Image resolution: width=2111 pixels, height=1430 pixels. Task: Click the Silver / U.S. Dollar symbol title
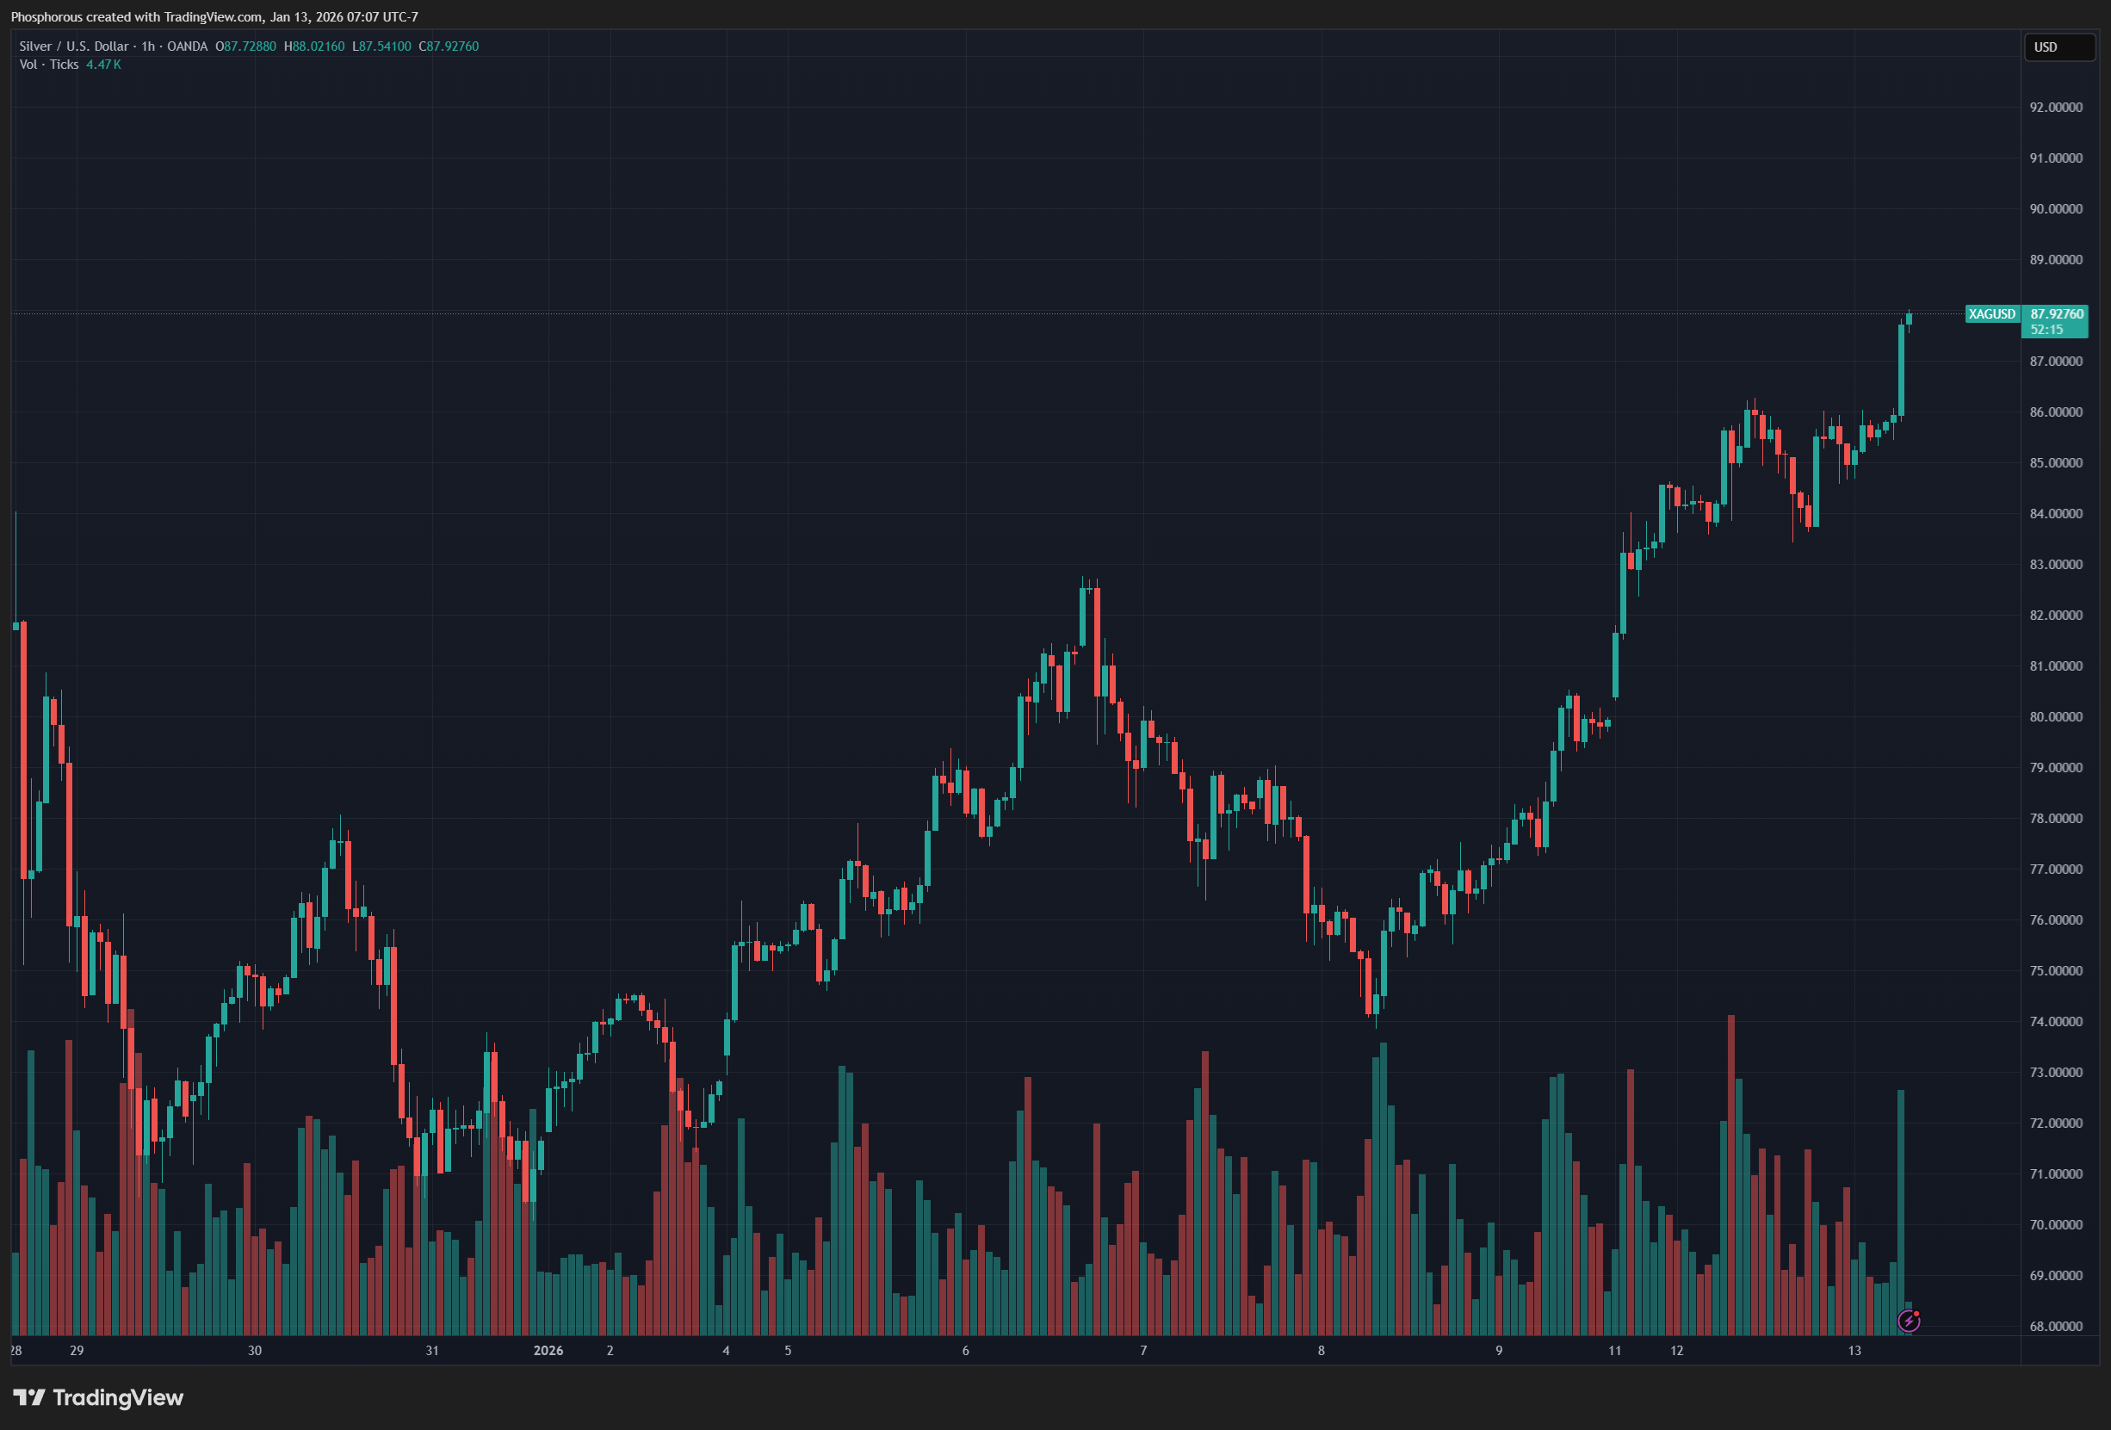coord(73,46)
